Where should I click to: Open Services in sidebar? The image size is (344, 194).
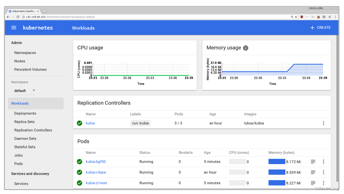point(21,184)
